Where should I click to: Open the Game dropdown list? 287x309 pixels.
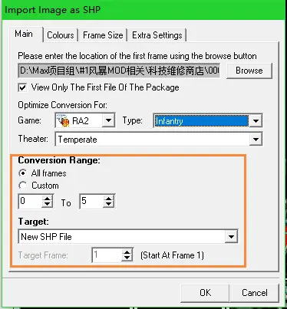[x=108, y=120]
